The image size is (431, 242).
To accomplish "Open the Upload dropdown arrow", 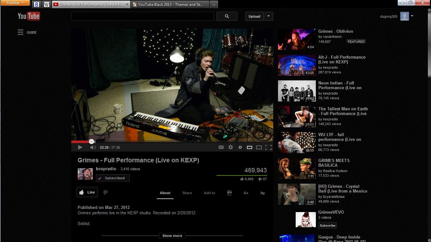I will point(269,16).
